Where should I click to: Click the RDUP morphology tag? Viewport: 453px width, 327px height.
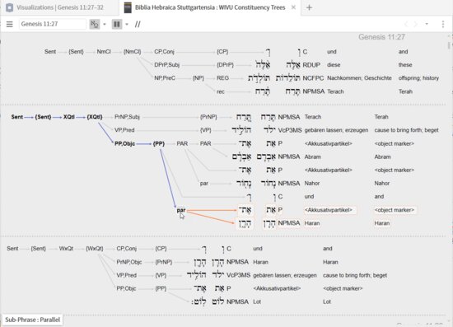pos(311,65)
